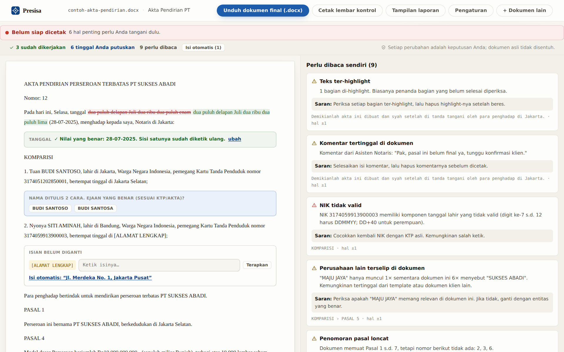Click struck-through old date text
Screen dimensions: 564x352
(x=140, y=112)
